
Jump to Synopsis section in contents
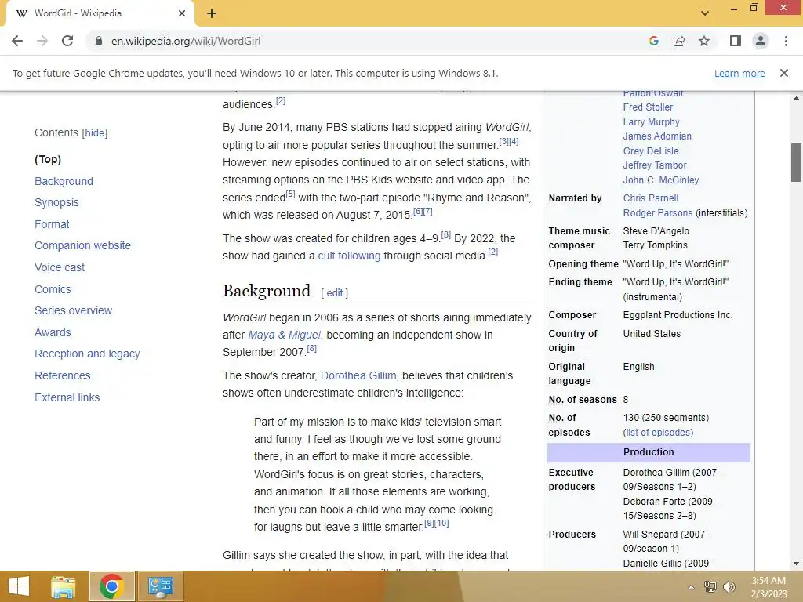click(56, 203)
